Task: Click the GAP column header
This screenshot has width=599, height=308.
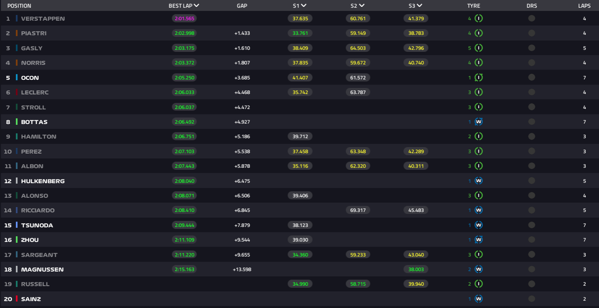Action: click(242, 6)
